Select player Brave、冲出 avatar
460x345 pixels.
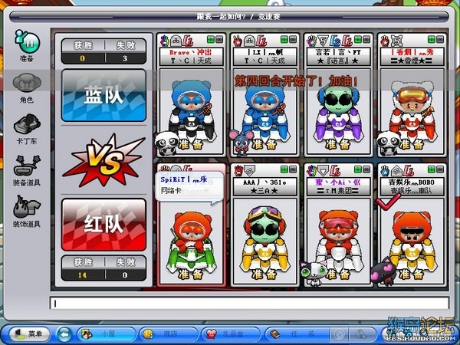coord(191,110)
